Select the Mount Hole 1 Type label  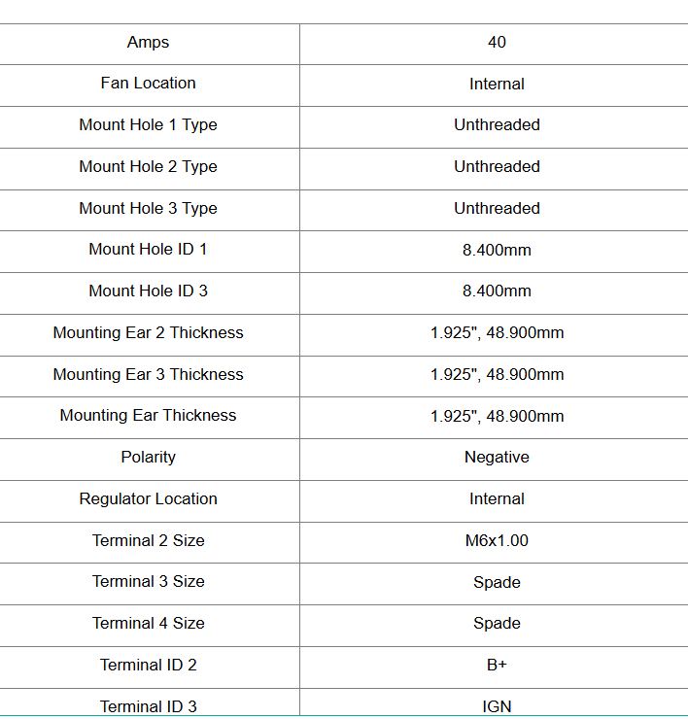click(148, 124)
